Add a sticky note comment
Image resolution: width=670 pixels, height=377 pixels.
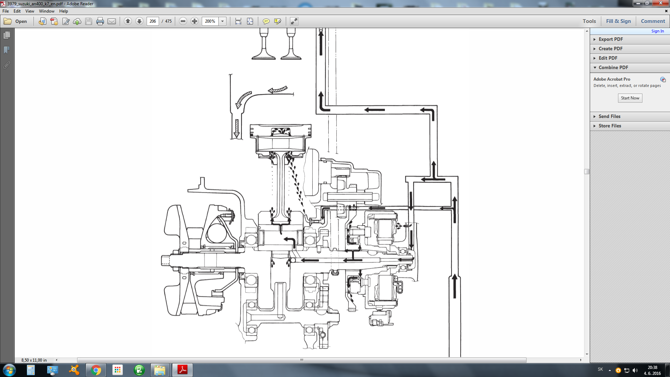click(x=266, y=21)
